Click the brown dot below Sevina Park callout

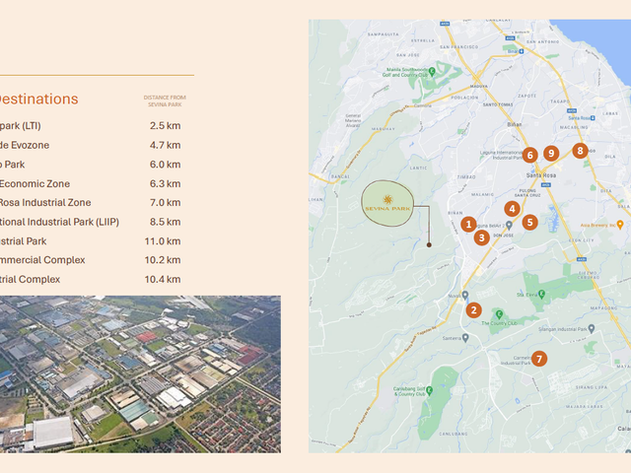[x=429, y=244]
